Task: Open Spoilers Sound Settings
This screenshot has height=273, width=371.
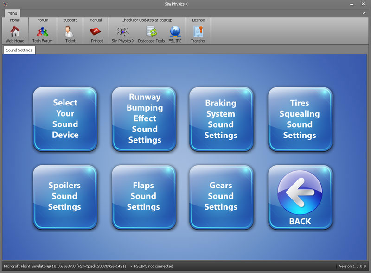Action: pos(65,197)
